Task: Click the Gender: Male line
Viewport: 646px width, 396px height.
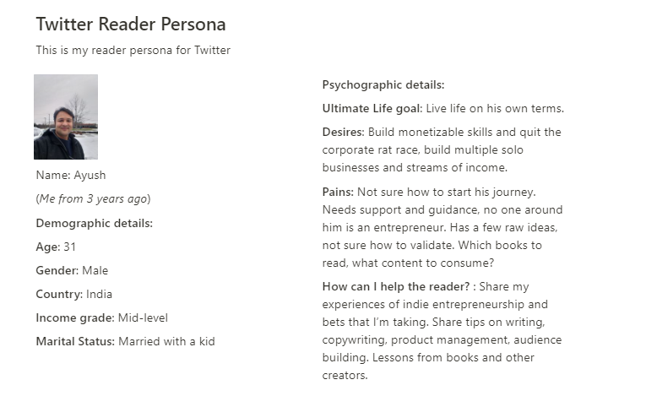Action: point(72,271)
